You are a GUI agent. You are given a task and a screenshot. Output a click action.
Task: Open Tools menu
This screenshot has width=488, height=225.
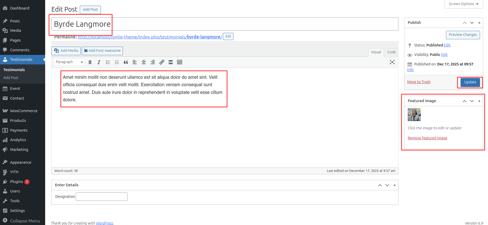[x=23, y=201]
